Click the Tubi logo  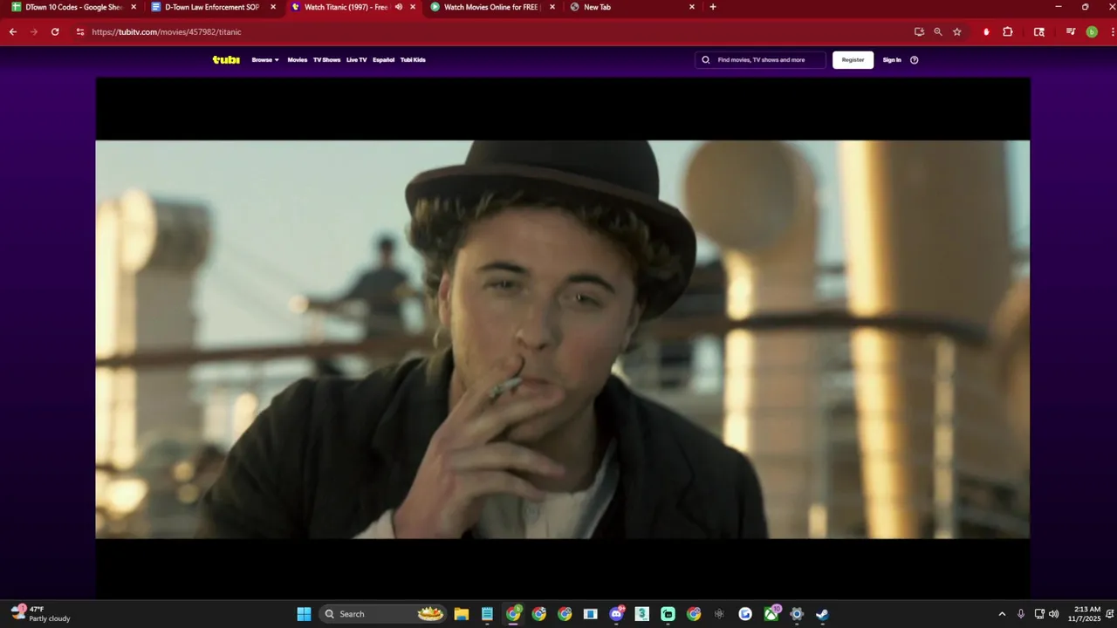coord(226,60)
